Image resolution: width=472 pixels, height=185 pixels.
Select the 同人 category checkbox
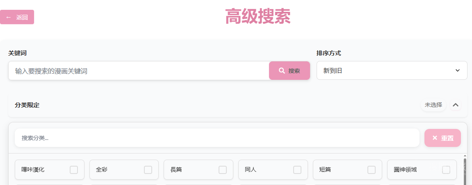click(297, 170)
